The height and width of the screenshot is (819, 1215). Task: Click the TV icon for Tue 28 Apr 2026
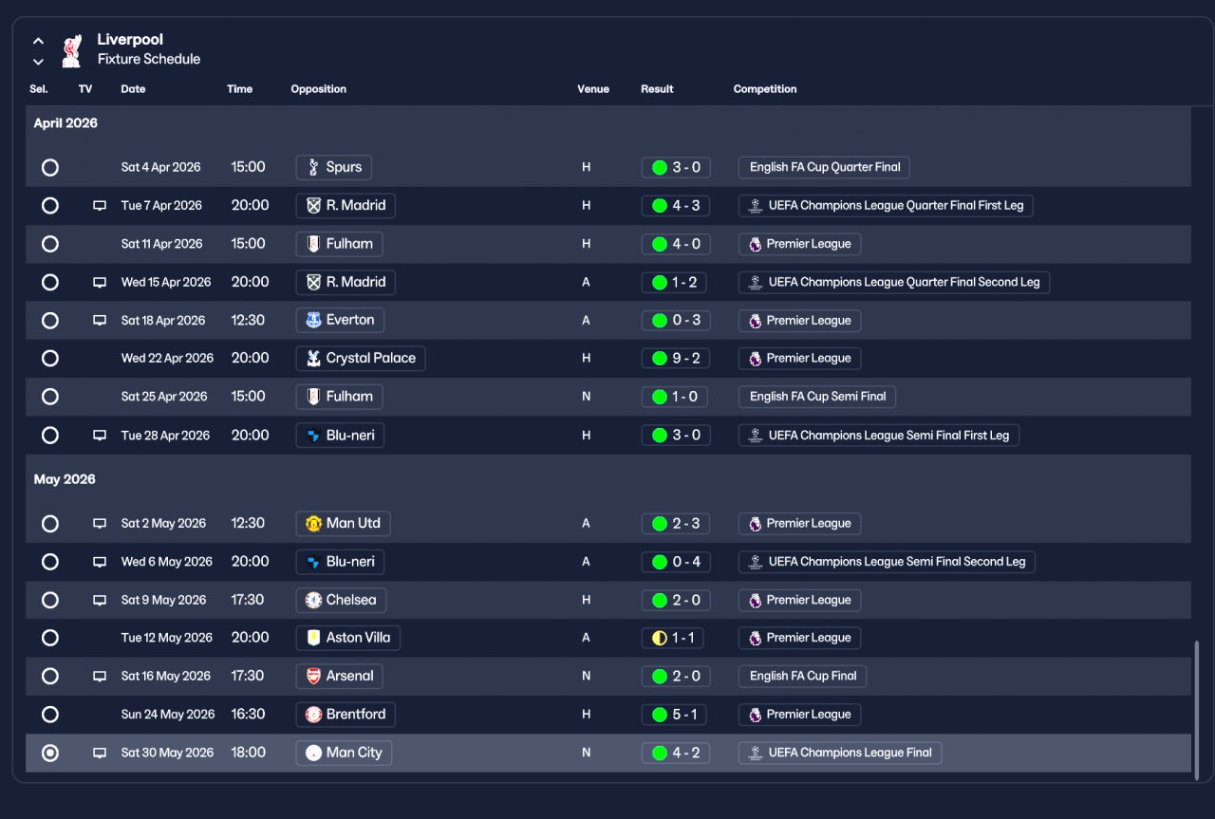point(100,436)
